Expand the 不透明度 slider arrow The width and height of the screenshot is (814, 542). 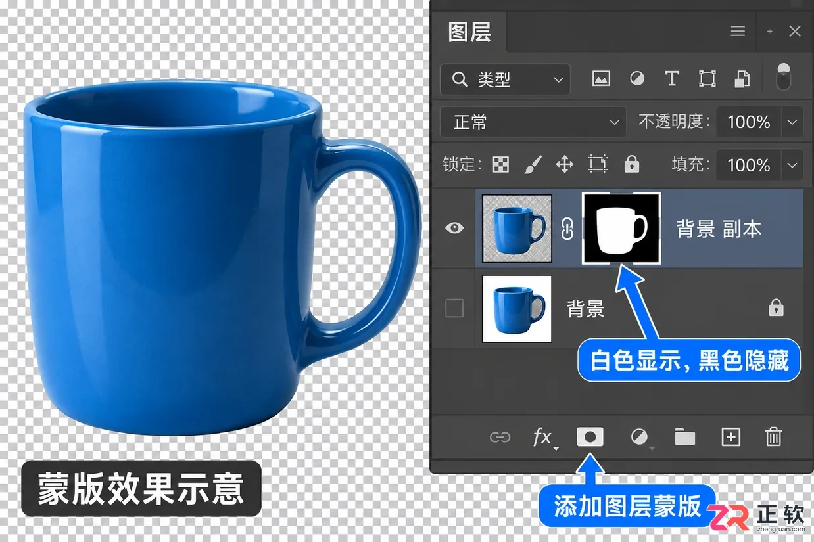pos(792,122)
